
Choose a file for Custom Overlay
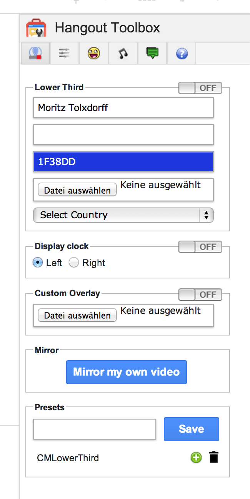point(77,315)
